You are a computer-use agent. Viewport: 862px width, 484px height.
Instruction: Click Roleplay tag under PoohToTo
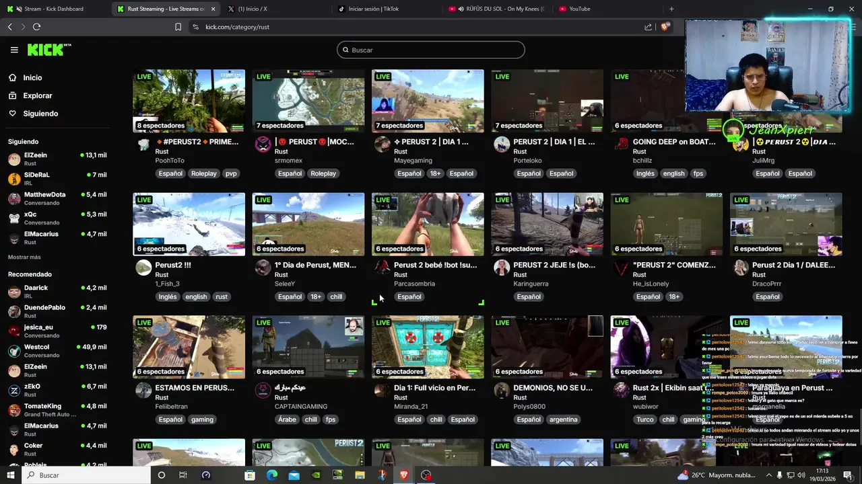click(x=204, y=173)
